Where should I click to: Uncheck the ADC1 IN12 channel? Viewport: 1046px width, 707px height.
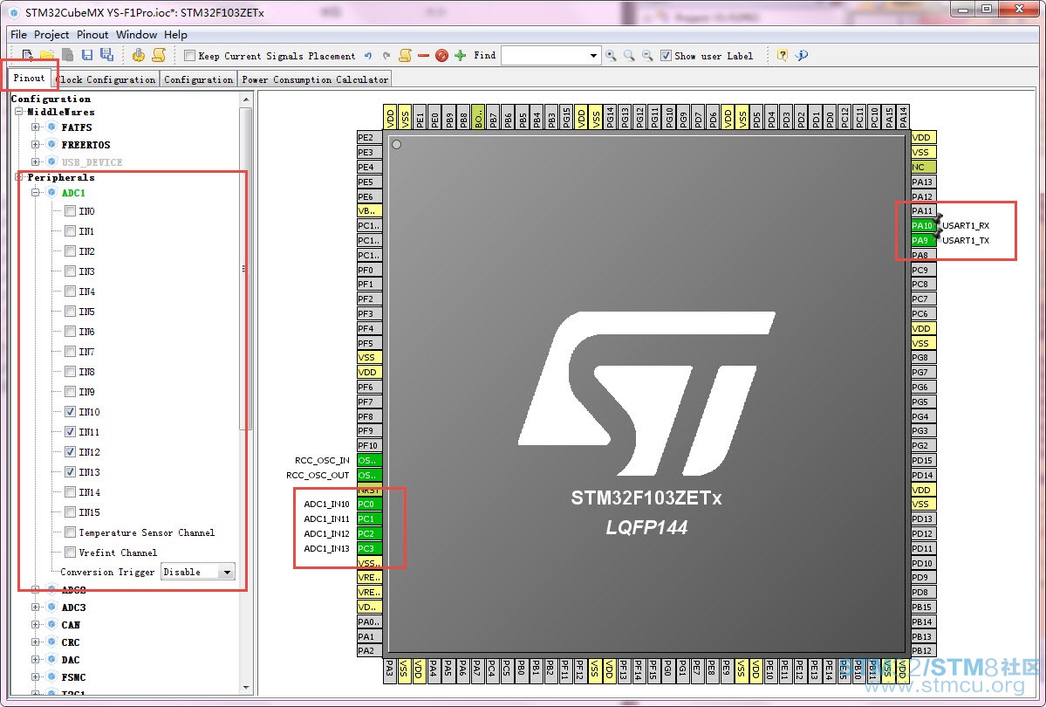pyautogui.click(x=70, y=452)
